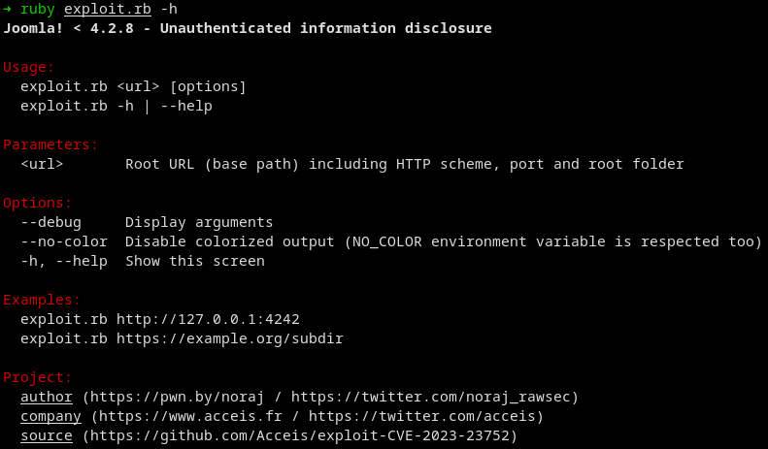This screenshot has height=449, width=768.
Task: Open the underlined author link
Action: pyautogui.click(x=46, y=397)
